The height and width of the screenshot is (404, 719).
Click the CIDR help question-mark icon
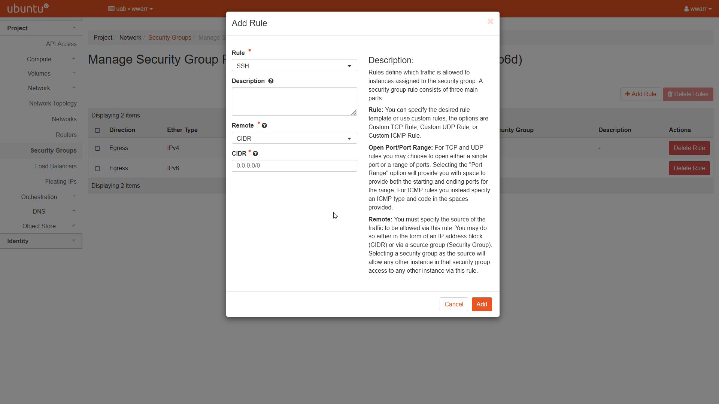click(x=255, y=154)
